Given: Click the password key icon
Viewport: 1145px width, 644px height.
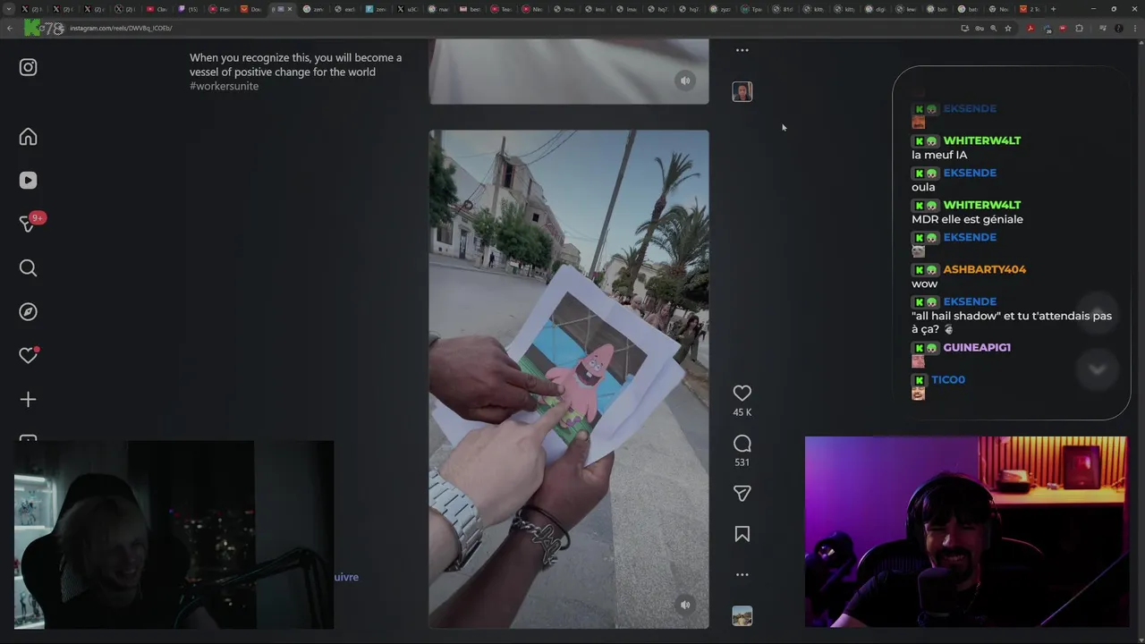Looking at the screenshot, I should (x=980, y=28).
